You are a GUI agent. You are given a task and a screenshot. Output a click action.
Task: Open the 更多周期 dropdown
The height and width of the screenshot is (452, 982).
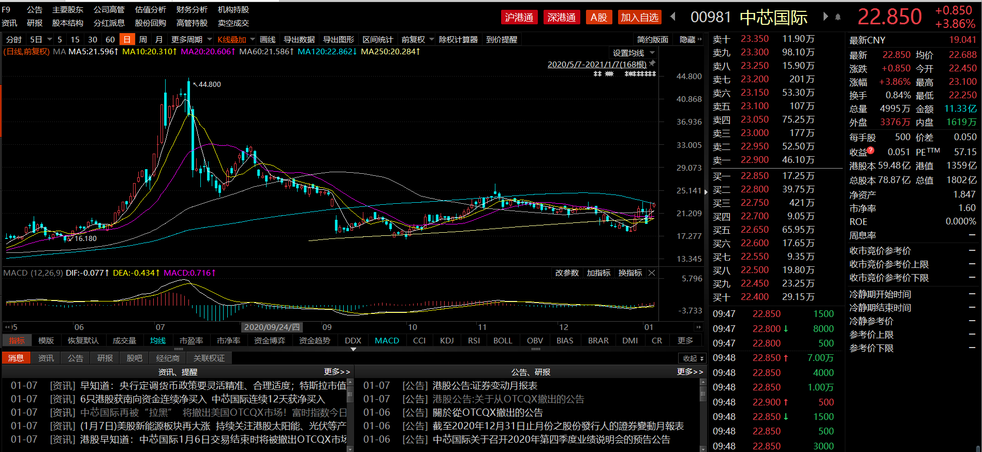(x=210, y=39)
